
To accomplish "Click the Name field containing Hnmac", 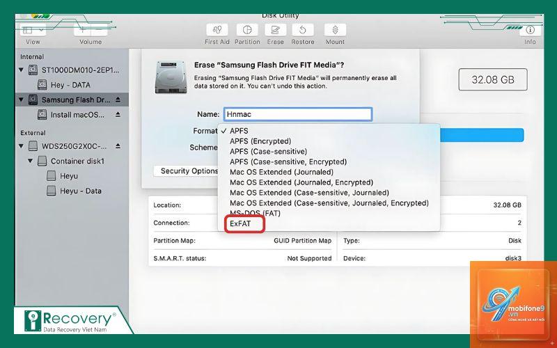I will point(298,114).
